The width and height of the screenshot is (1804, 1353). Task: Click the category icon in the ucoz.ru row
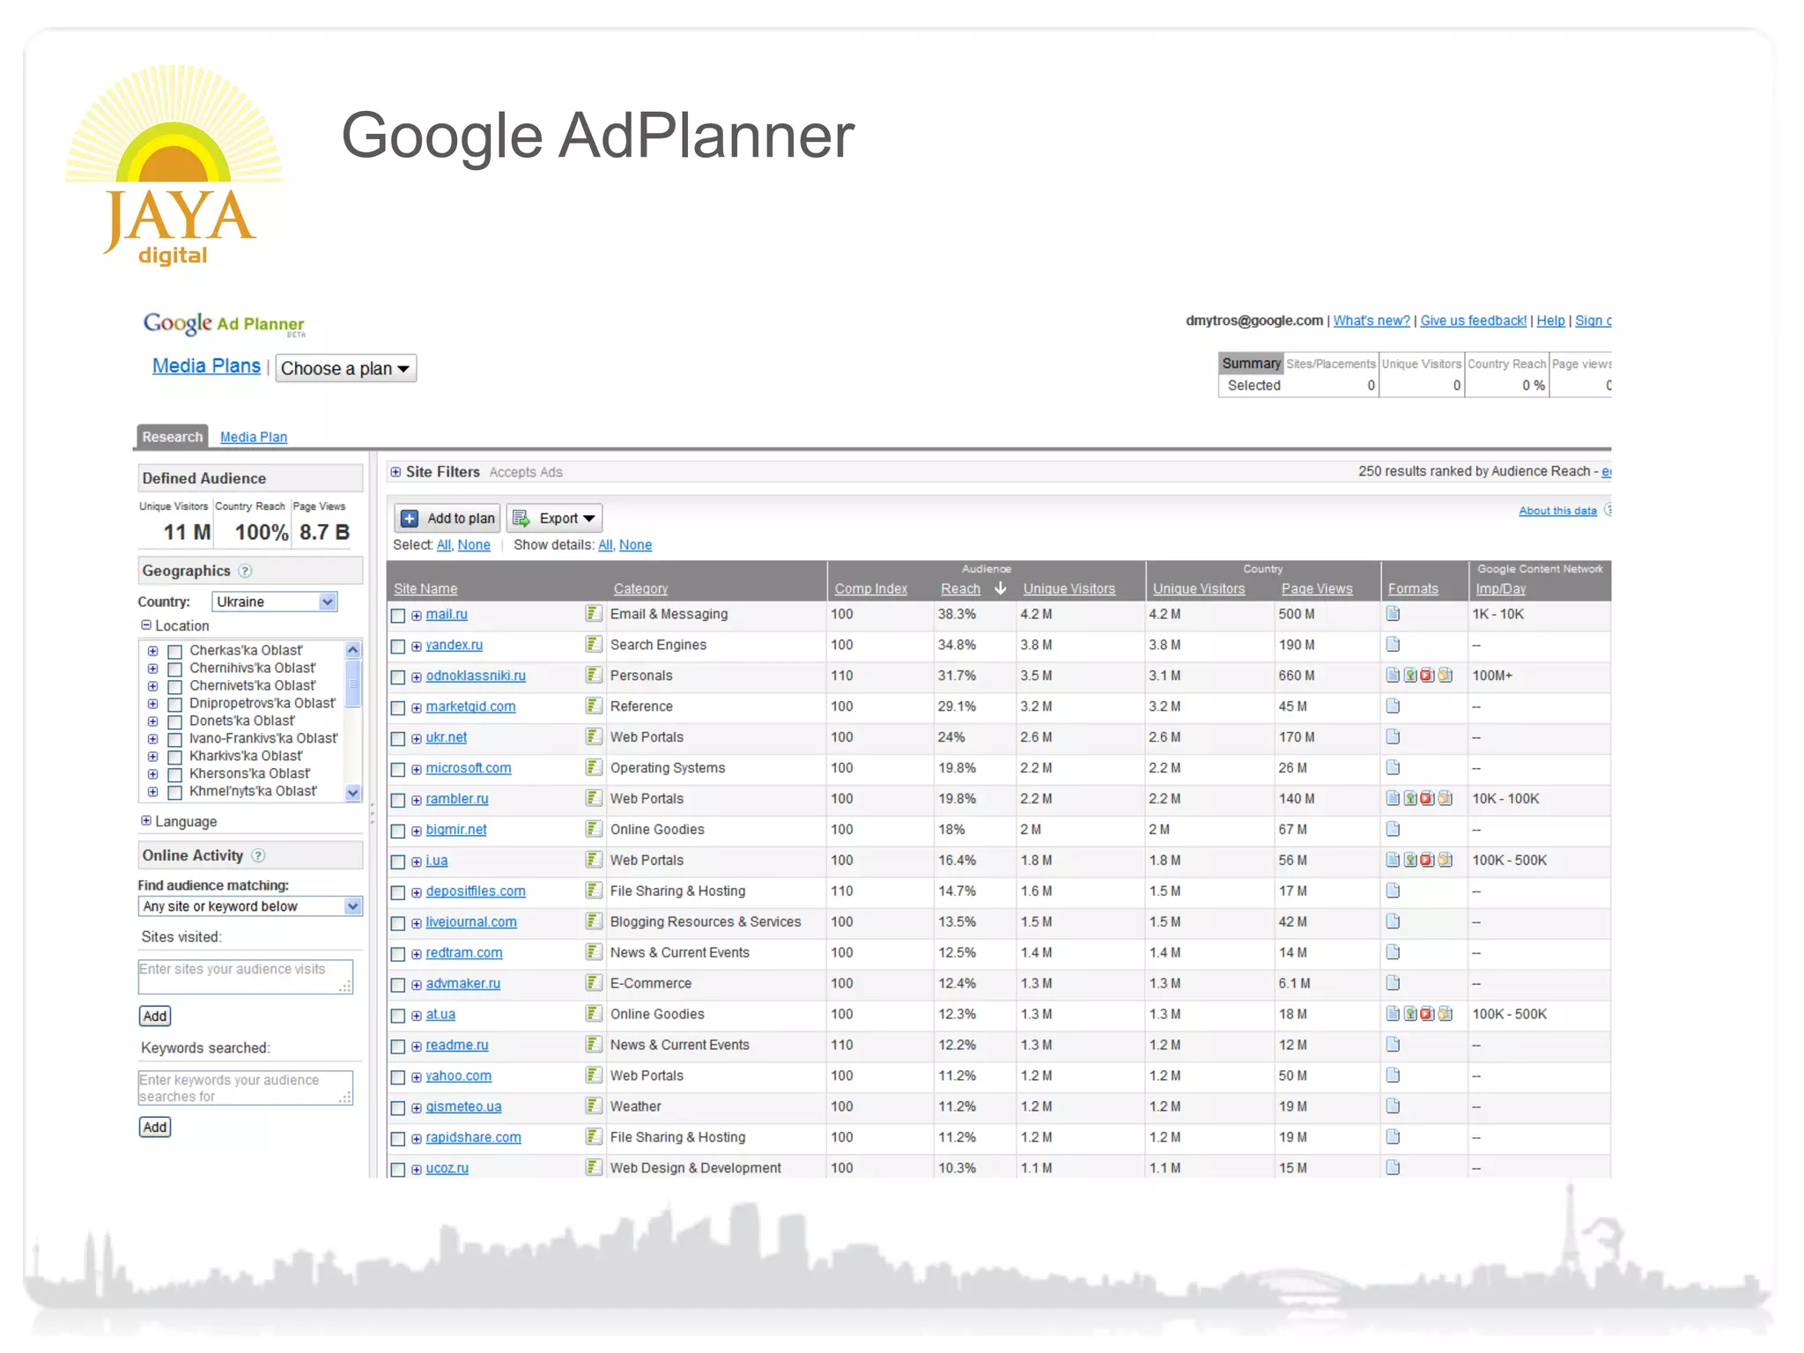click(x=594, y=1168)
